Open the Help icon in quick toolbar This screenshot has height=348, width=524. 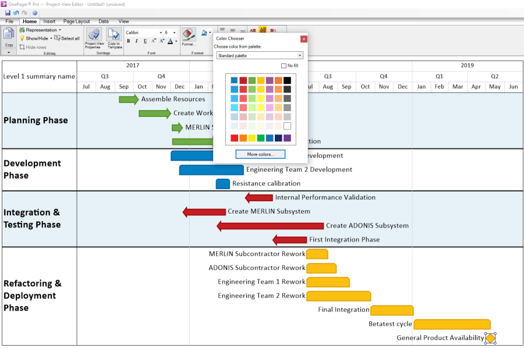click(x=35, y=13)
